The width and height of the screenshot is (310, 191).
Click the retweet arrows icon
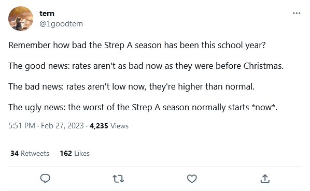click(118, 179)
